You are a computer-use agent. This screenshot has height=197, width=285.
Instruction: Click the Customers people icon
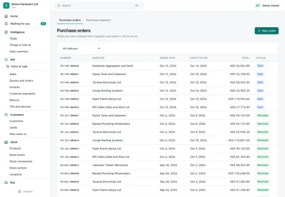pos(6,114)
